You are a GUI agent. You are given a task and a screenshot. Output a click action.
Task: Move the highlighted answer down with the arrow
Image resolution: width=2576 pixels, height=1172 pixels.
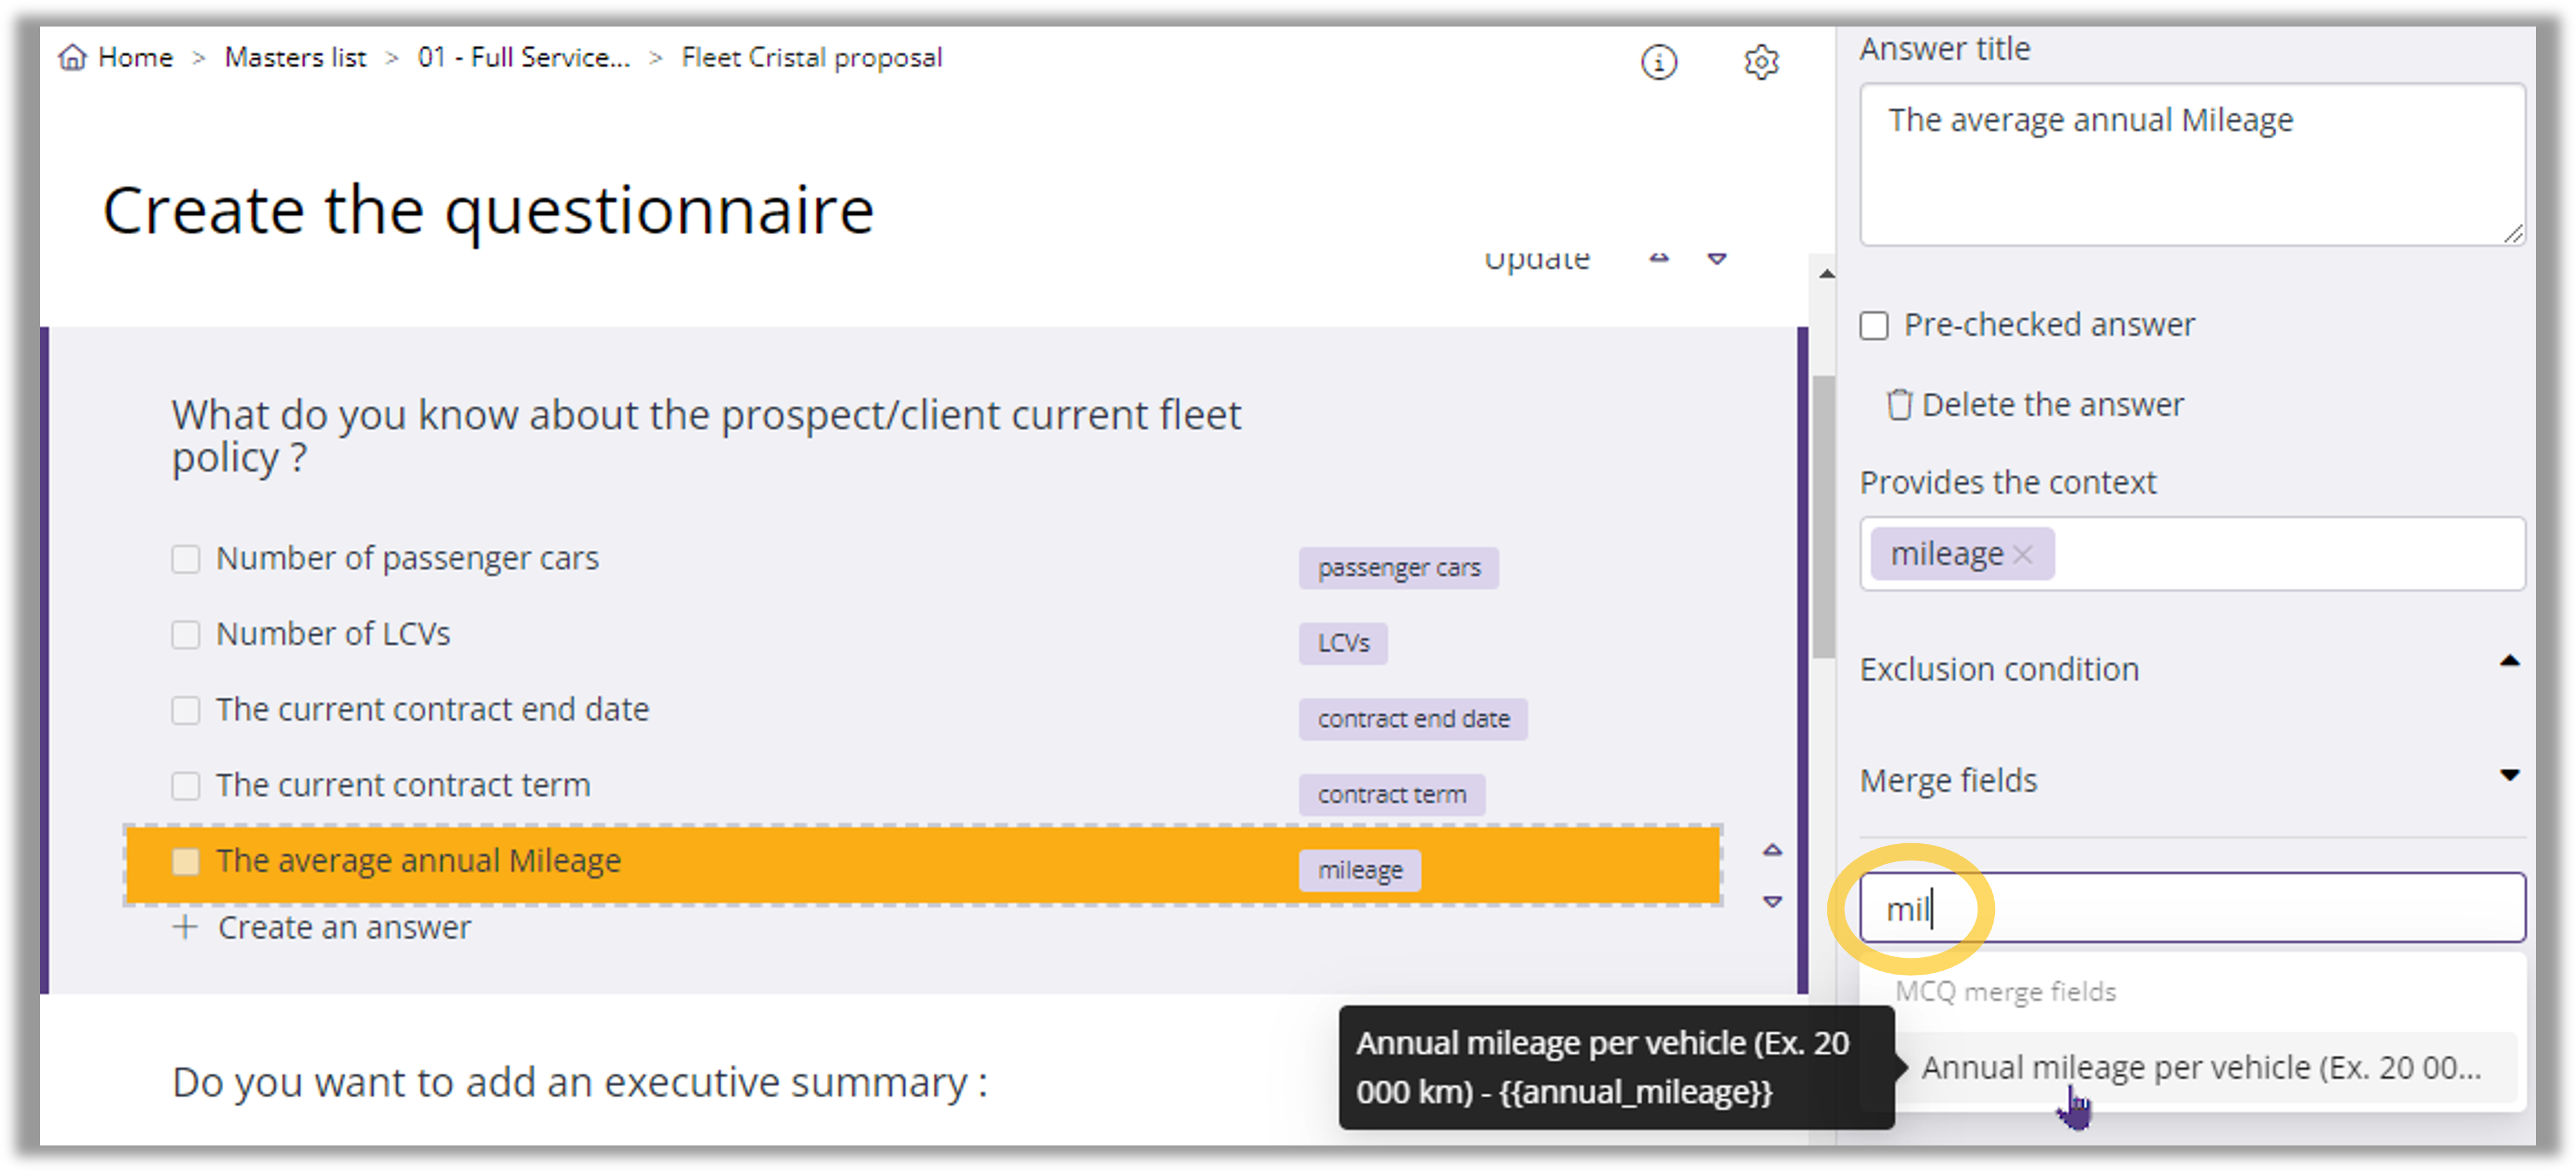(x=1771, y=902)
